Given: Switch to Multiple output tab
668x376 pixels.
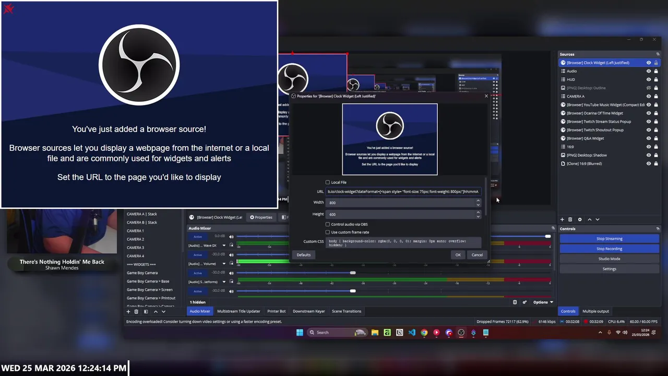Looking at the screenshot, I should pyautogui.click(x=595, y=311).
